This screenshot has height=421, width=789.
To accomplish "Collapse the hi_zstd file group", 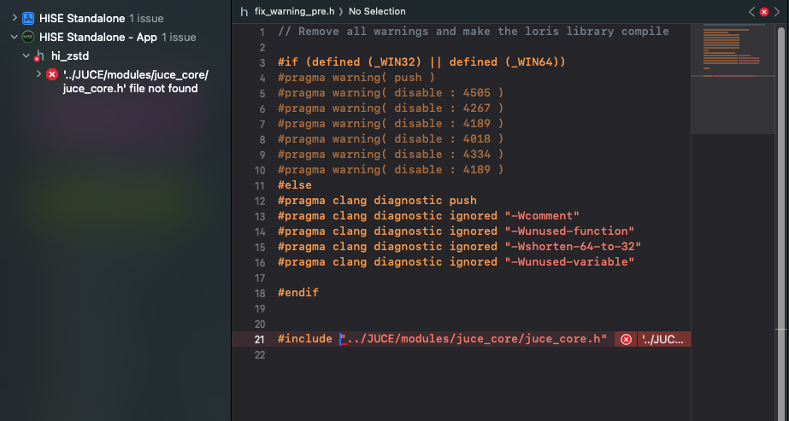I will (x=26, y=56).
